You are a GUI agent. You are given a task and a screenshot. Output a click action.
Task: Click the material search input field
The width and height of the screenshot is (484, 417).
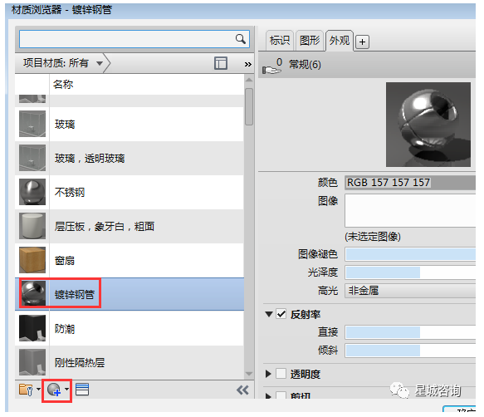(x=134, y=39)
